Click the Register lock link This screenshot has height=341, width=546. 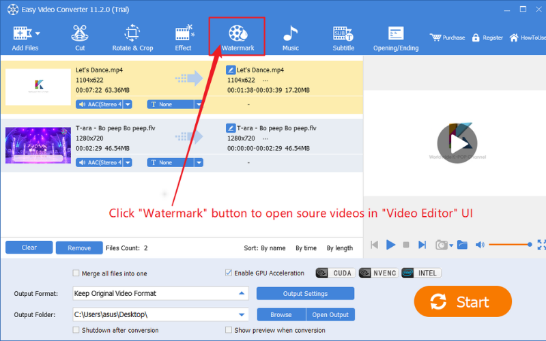tap(487, 38)
